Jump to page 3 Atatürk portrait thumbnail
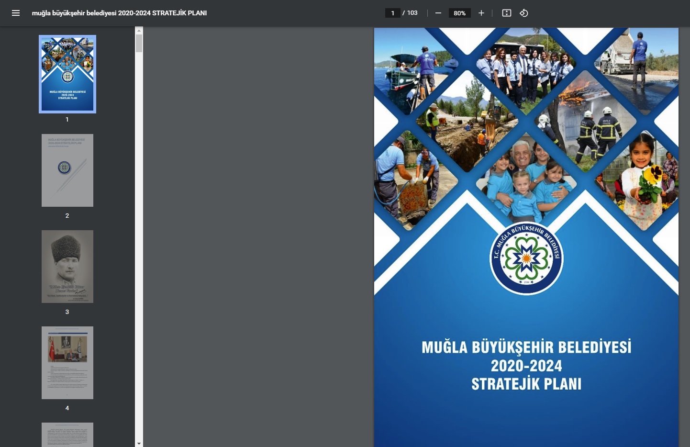 (67, 267)
